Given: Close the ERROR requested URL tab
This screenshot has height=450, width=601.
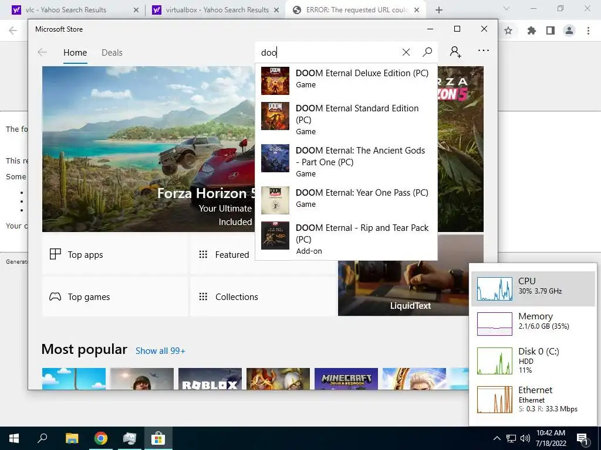Looking at the screenshot, I should 417,11.
